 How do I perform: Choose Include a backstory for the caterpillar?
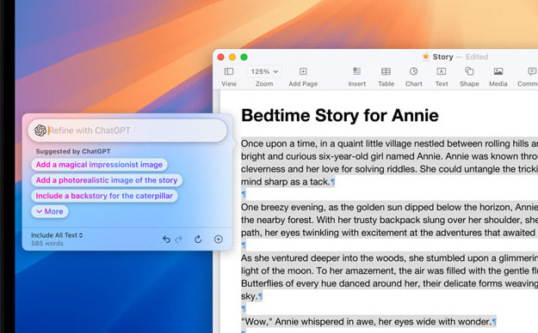tap(104, 196)
